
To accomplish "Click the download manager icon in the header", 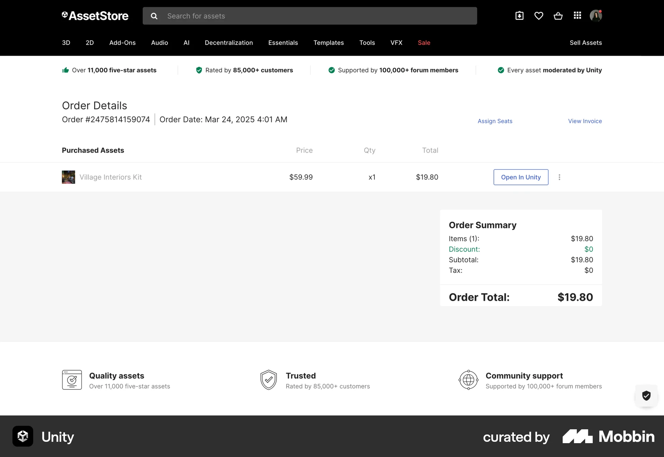I will 519,16.
